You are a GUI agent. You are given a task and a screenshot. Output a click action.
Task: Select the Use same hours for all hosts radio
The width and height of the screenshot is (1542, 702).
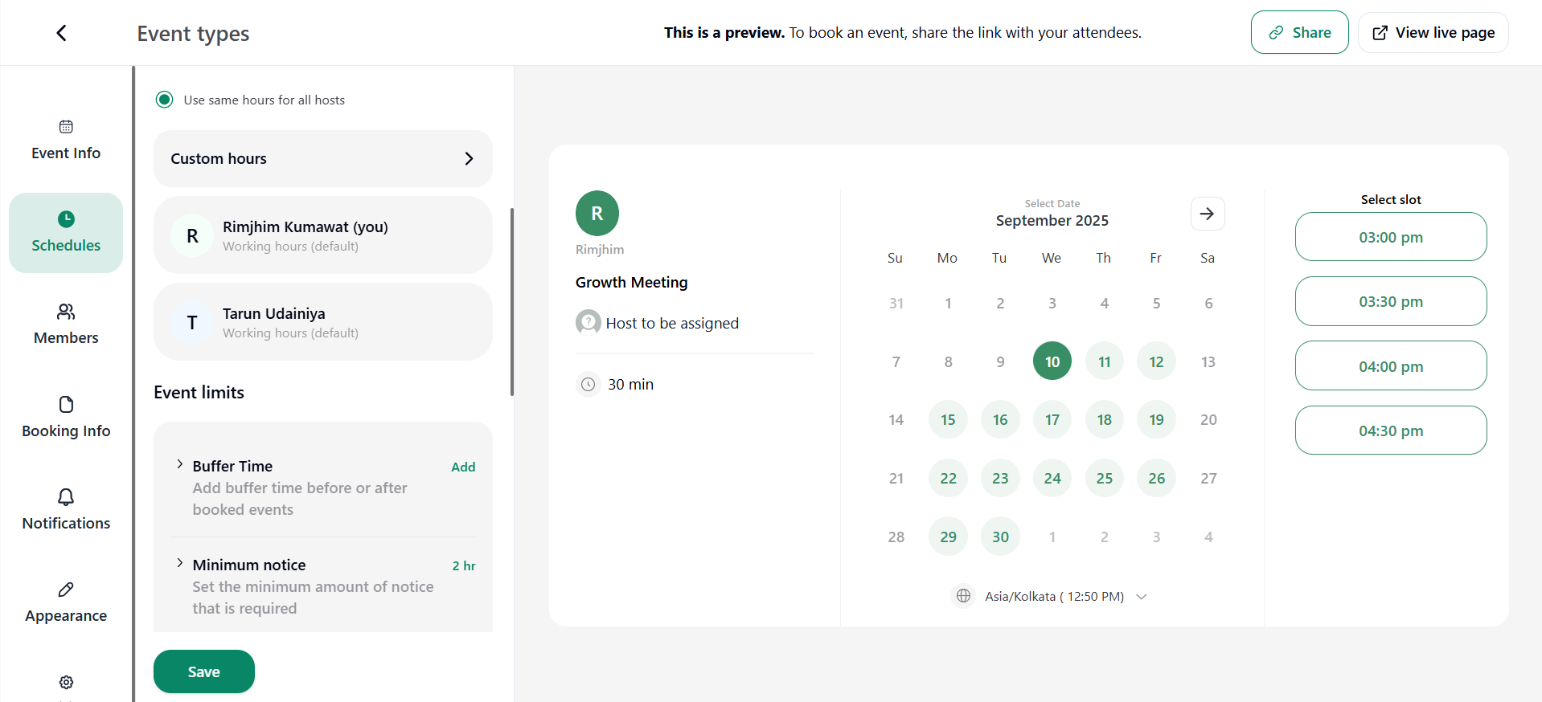tap(164, 100)
